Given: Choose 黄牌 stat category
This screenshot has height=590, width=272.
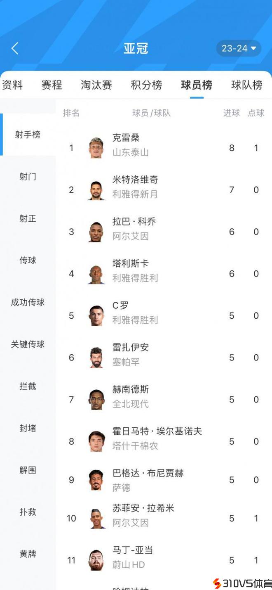Looking at the screenshot, I should point(28,554).
